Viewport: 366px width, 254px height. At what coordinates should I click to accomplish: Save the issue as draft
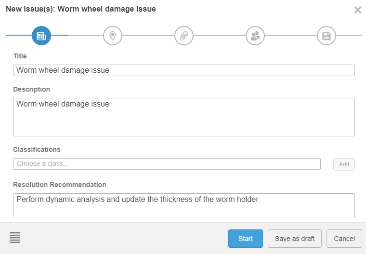pyautogui.click(x=295, y=239)
